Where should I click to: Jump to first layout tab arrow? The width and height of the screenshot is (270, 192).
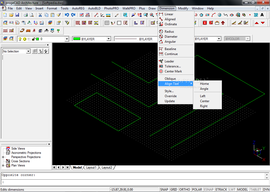pos(54,167)
